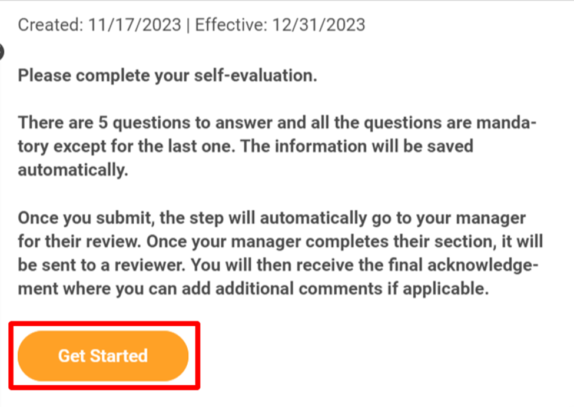Click the hyphenated word "acknowledge-" at the line end
The image size is (574, 407).
tap(483, 265)
